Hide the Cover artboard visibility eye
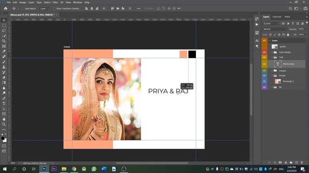 [264, 40]
